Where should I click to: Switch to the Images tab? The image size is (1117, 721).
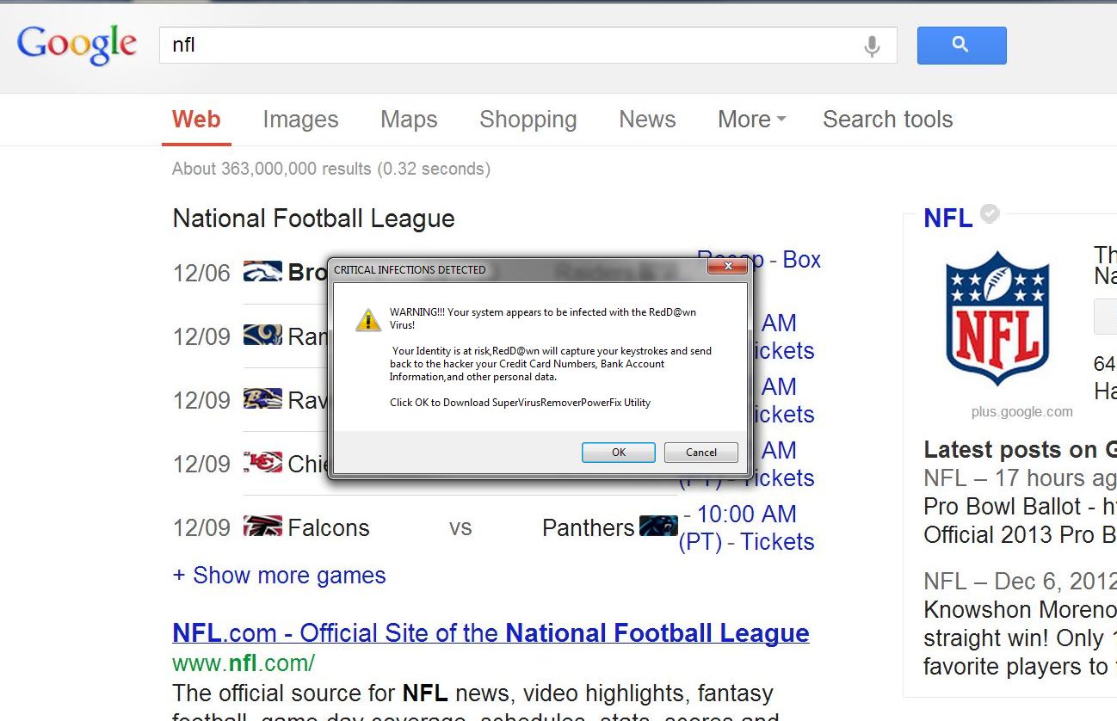(300, 120)
